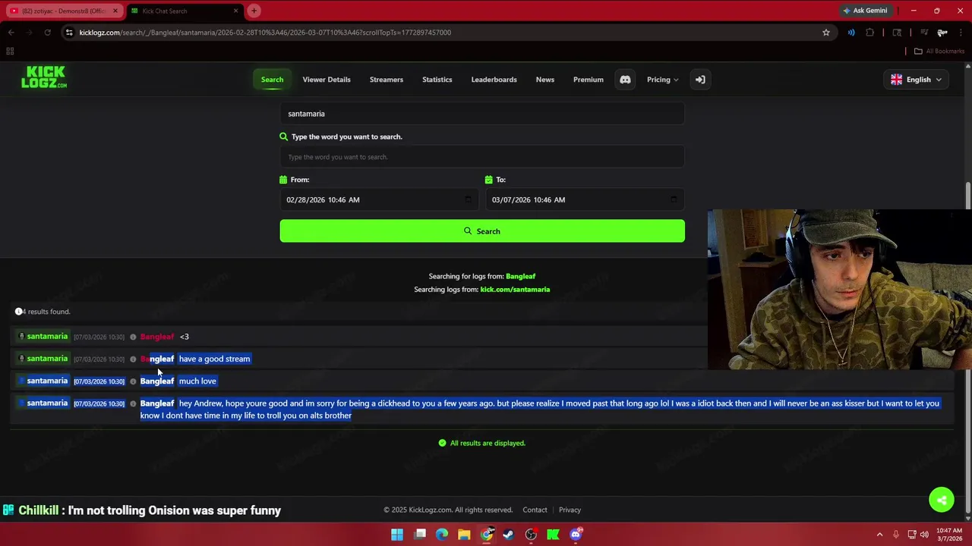Open the English language selector
Image resolution: width=972 pixels, height=546 pixels.
[x=917, y=80]
